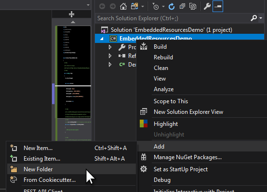The width and height of the screenshot is (267, 192).
Task: Open the Switch Views dropdown arrow
Action: pyautogui.click(x=143, y=6)
